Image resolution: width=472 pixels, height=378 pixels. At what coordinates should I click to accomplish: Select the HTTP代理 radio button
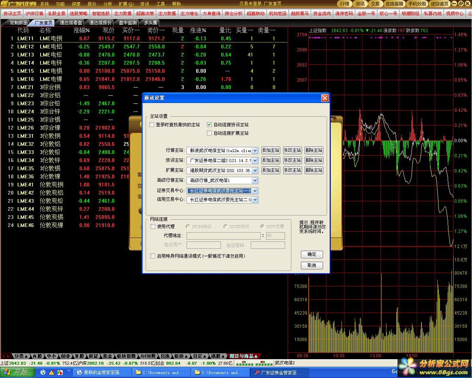(x=262, y=227)
